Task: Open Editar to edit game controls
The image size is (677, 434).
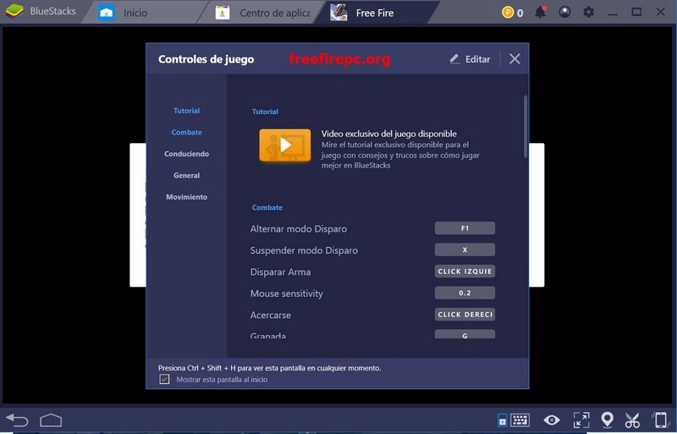Action: 470,59
